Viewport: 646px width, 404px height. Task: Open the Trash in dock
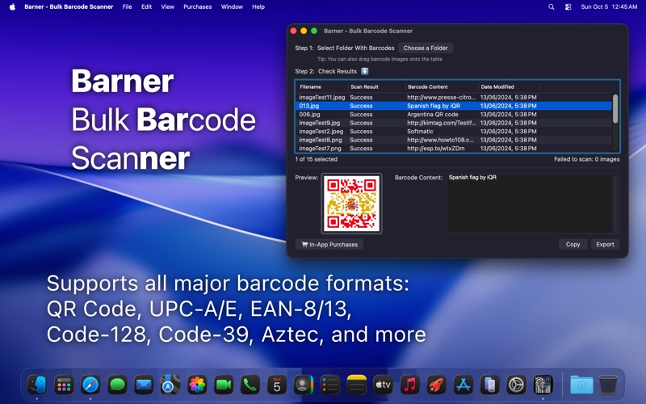608,385
